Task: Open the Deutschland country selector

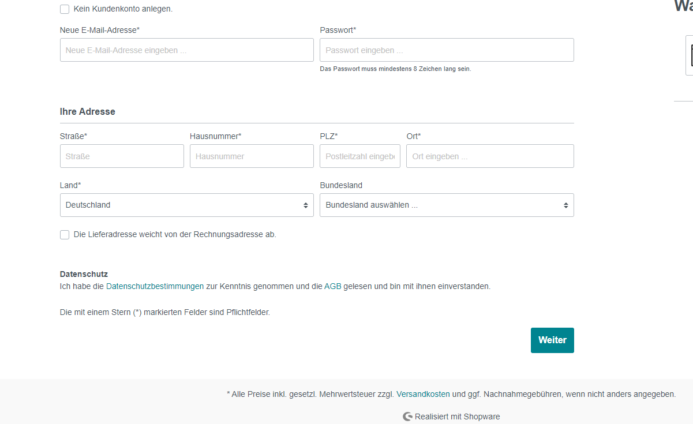Action: tap(186, 205)
